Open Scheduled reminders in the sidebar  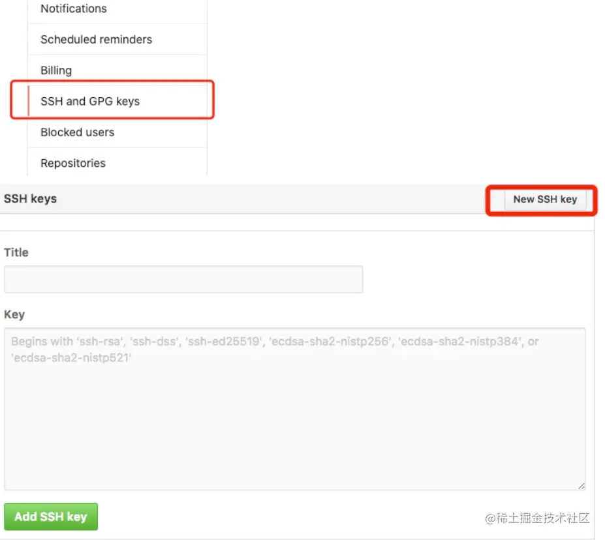[x=117, y=39]
